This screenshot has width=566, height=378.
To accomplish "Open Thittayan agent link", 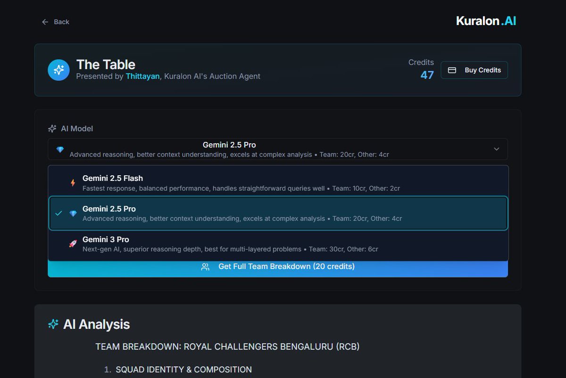I will click(x=142, y=76).
